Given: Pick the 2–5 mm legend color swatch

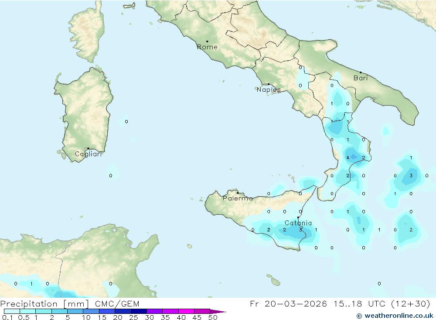Looking at the screenshot, I should 59,311.
